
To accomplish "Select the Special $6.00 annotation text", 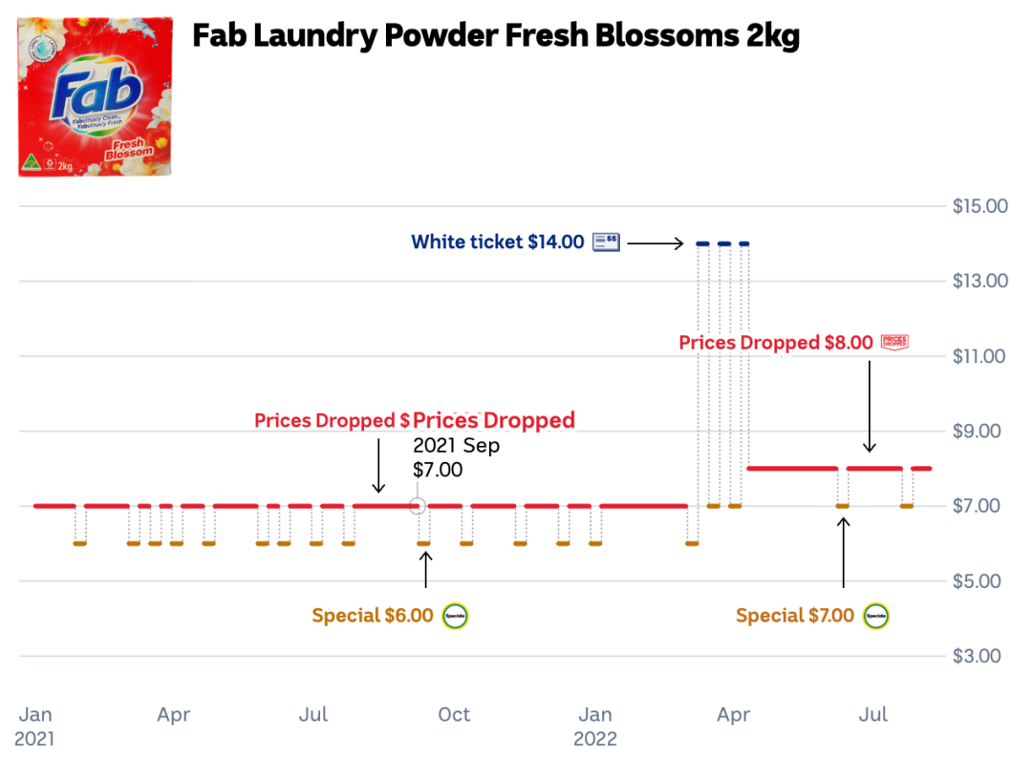I will [x=373, y=616].
